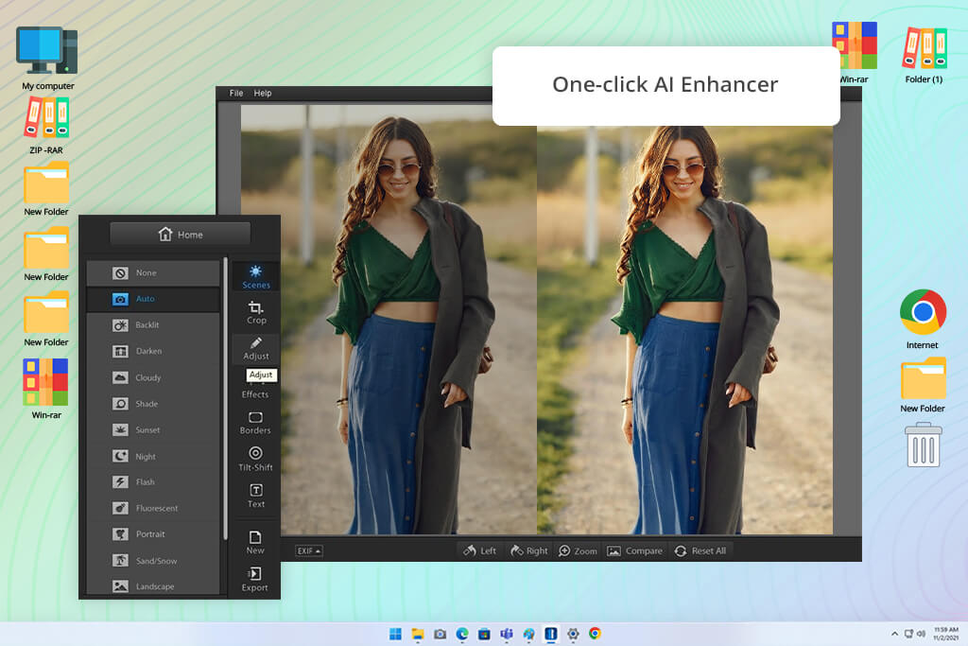Image resolution: width=968 pixels, height=646 pixels.
Task: Open File Explorer from taskbar
Action: (x=418, y=634)
